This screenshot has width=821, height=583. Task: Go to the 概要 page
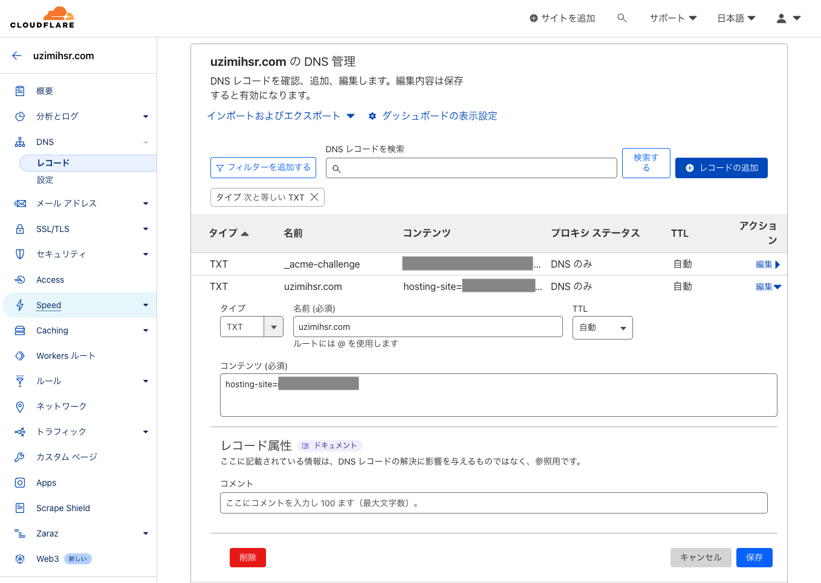[x=45, y=91]
